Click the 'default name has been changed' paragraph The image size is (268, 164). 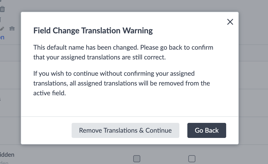click(x=123, y=52)
